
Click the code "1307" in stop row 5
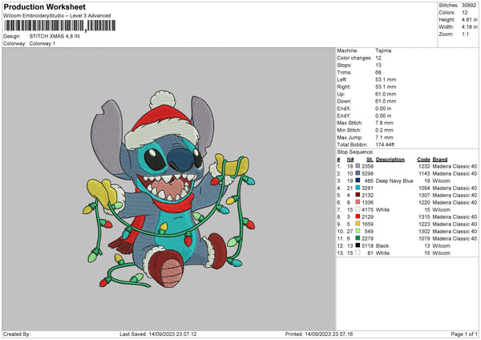424,195
